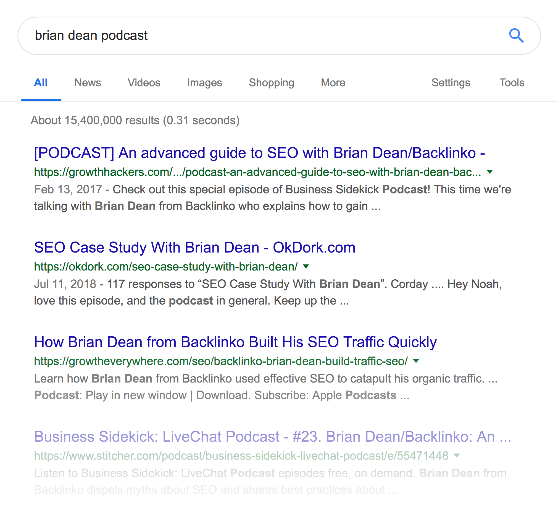Open the '[PODCAST] An advanced guide to SEO' result
The image size is (558, 520).
click(x=260, y=153)
